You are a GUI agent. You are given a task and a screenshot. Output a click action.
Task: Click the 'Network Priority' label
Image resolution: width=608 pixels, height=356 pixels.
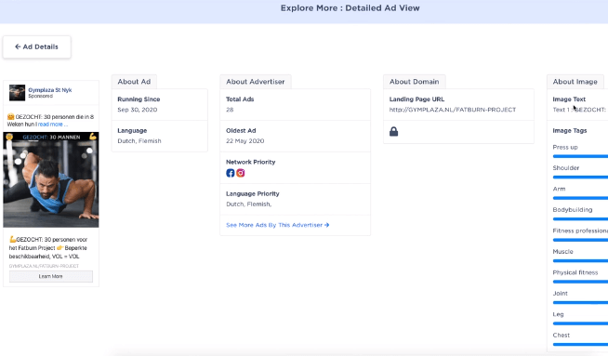[x=250, y=162]
